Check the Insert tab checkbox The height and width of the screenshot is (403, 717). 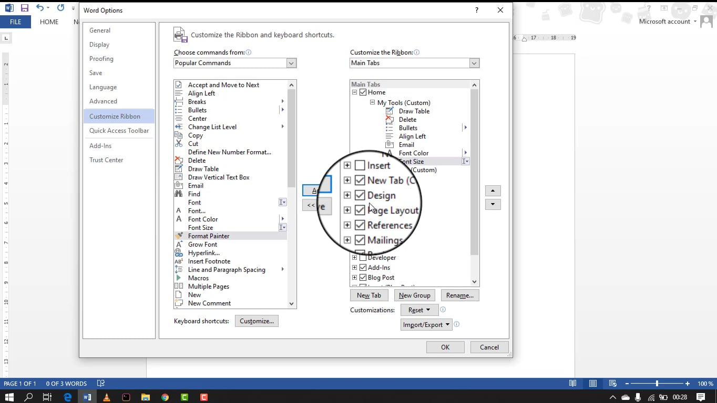click(x=360, y=165)
